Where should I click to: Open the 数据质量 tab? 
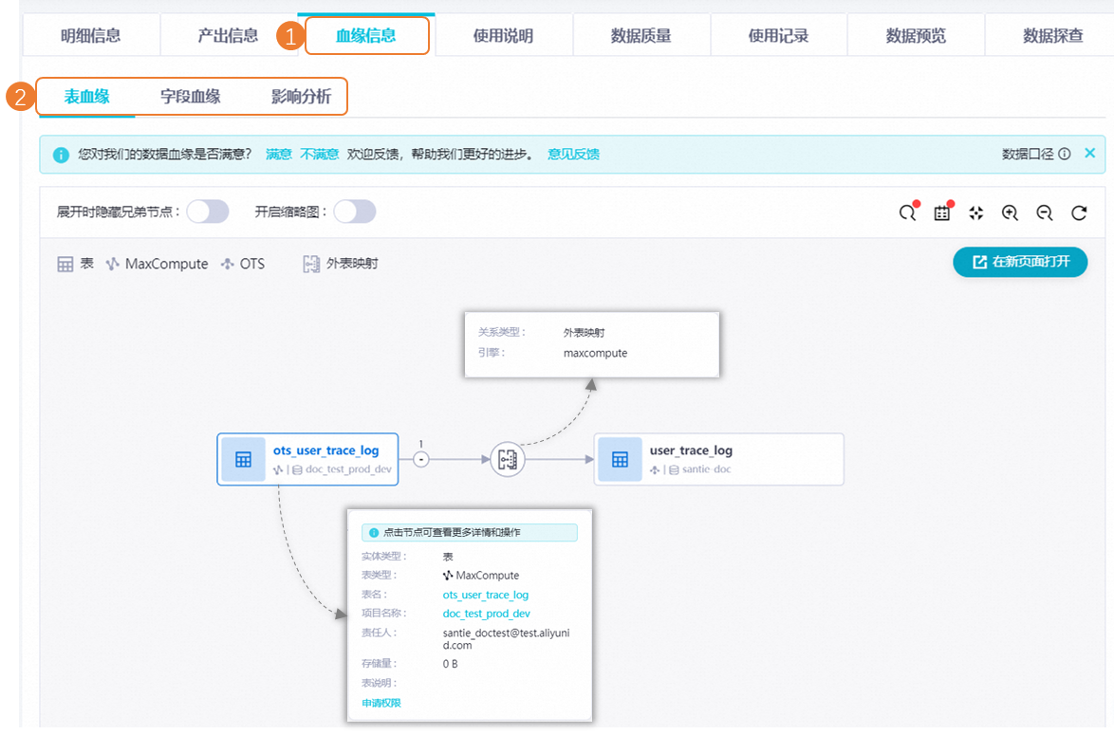pyautogui.click(x=641, y=35)
